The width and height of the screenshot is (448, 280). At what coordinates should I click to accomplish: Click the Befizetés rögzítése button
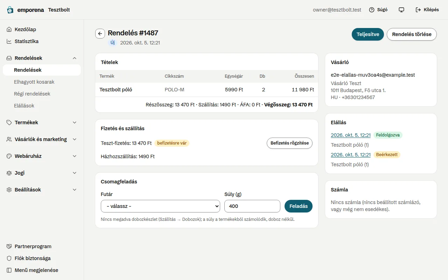[289, 143]
